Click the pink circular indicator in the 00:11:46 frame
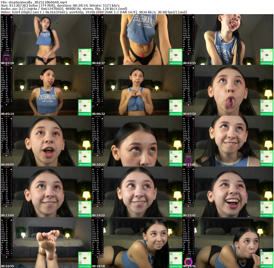 point(188,161)
